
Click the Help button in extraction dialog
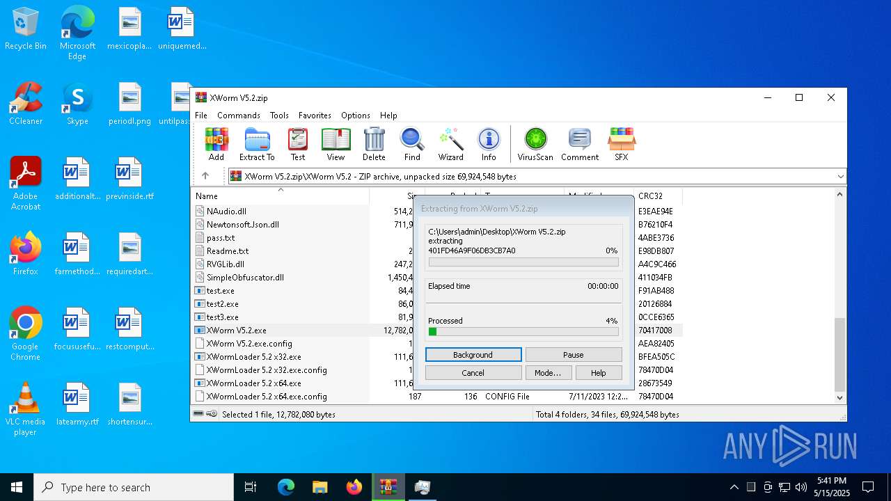pyautogui.click(x=599, y=373)
